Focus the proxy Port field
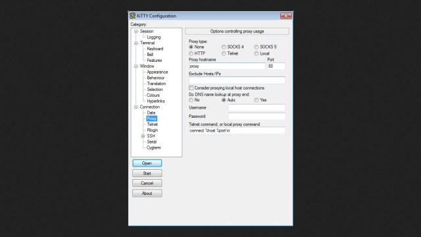 pos(276,66)
